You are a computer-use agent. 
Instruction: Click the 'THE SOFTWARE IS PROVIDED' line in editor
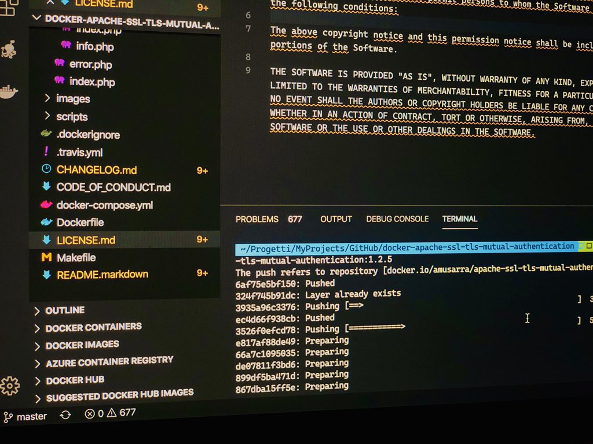pyautogui.click(x=431, y=78)
